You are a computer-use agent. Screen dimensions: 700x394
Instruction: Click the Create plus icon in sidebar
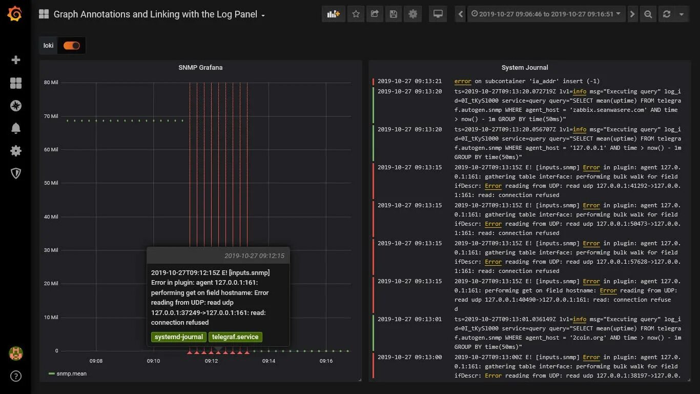(x=16, y=60)
